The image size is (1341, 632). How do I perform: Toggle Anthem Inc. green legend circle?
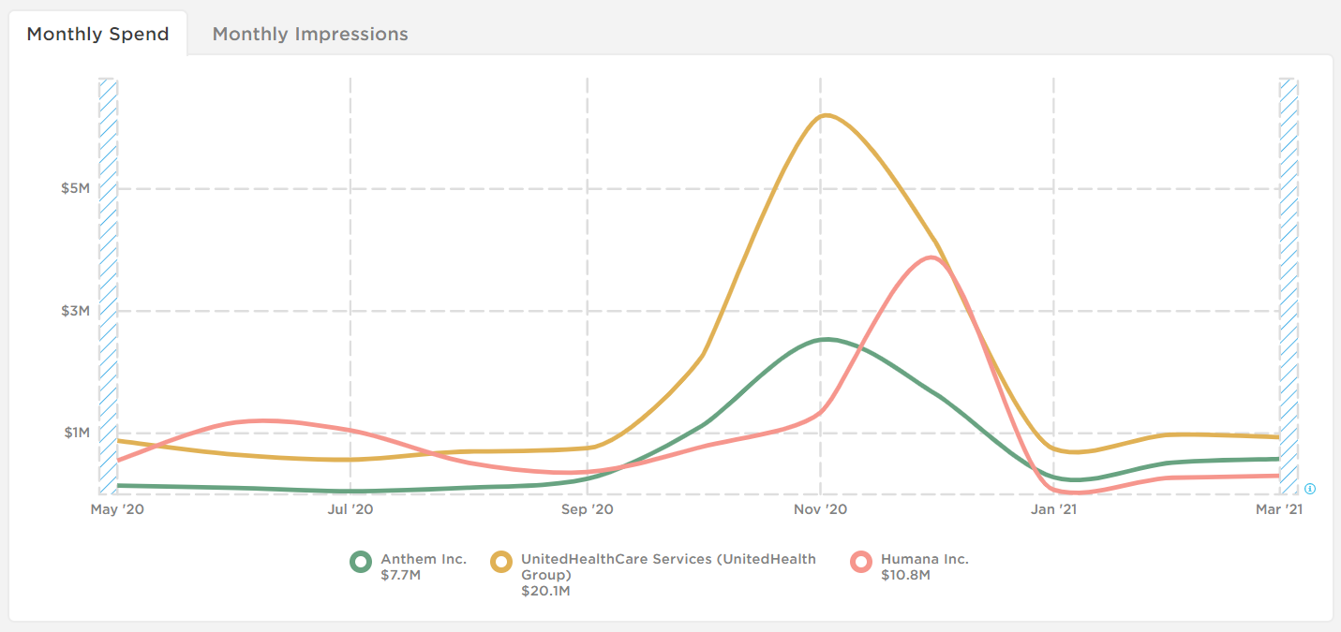click(361, 562)
